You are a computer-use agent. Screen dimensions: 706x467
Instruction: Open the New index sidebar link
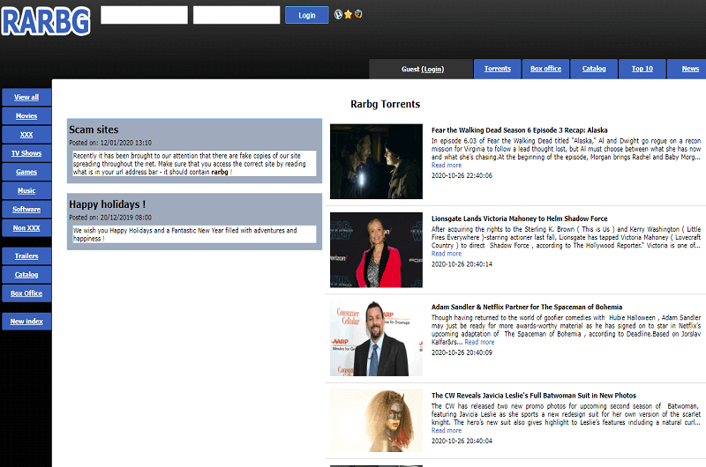click(26, 322)
